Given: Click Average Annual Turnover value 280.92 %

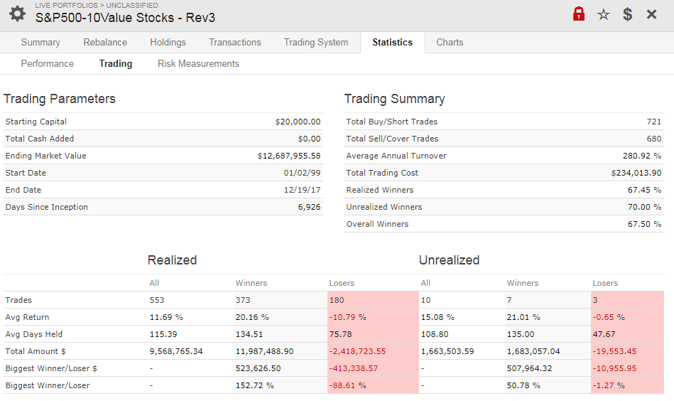Looking at the screenshot, I should 642,156.
